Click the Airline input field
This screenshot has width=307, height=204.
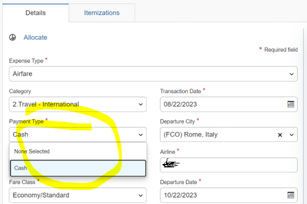point(229,165)
